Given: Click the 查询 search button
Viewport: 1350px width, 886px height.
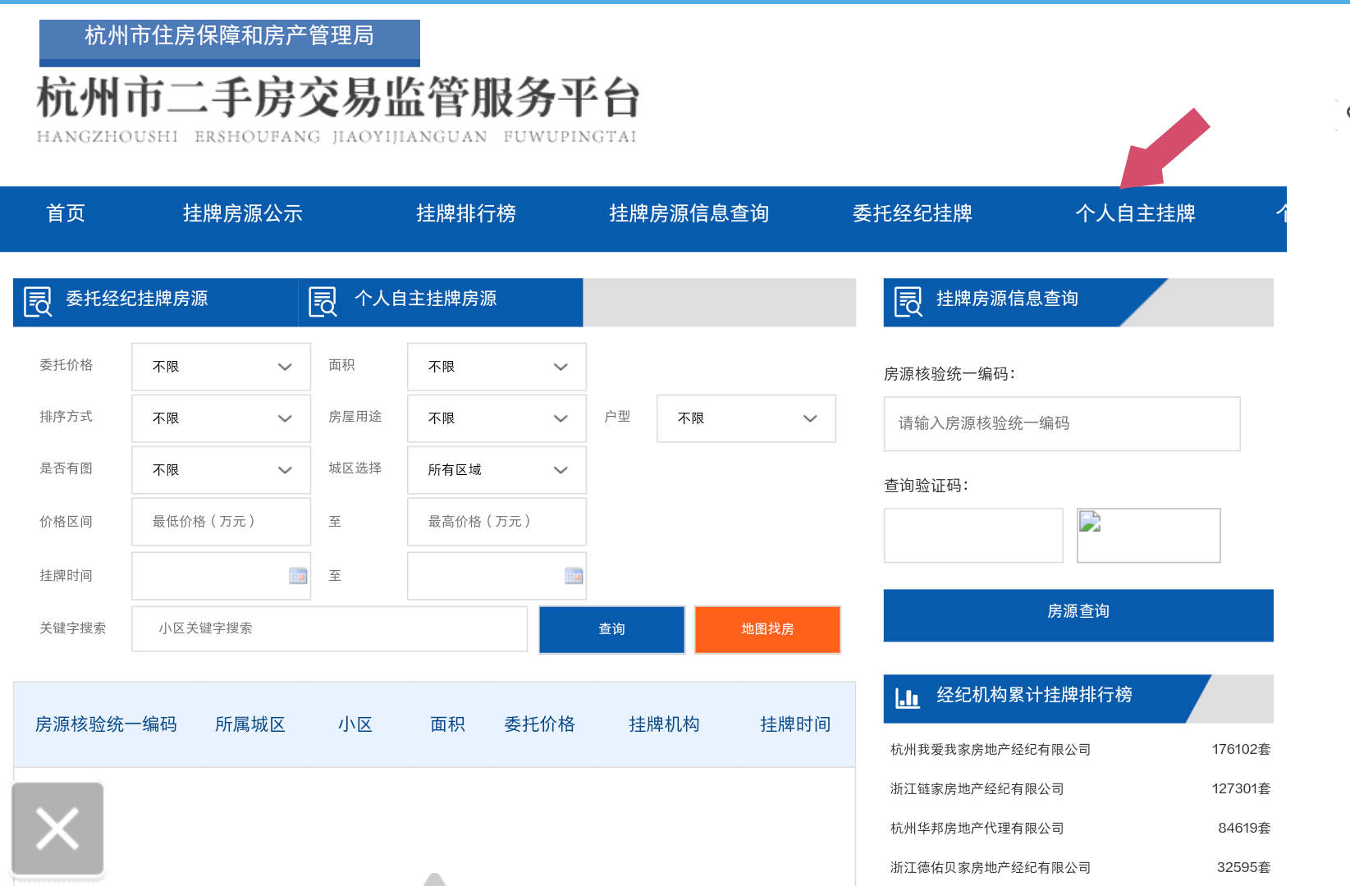Looking at the screenshot, I should pos(611,629).
